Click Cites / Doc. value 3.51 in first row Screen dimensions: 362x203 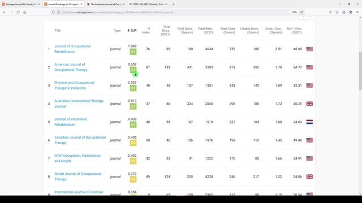278,49
